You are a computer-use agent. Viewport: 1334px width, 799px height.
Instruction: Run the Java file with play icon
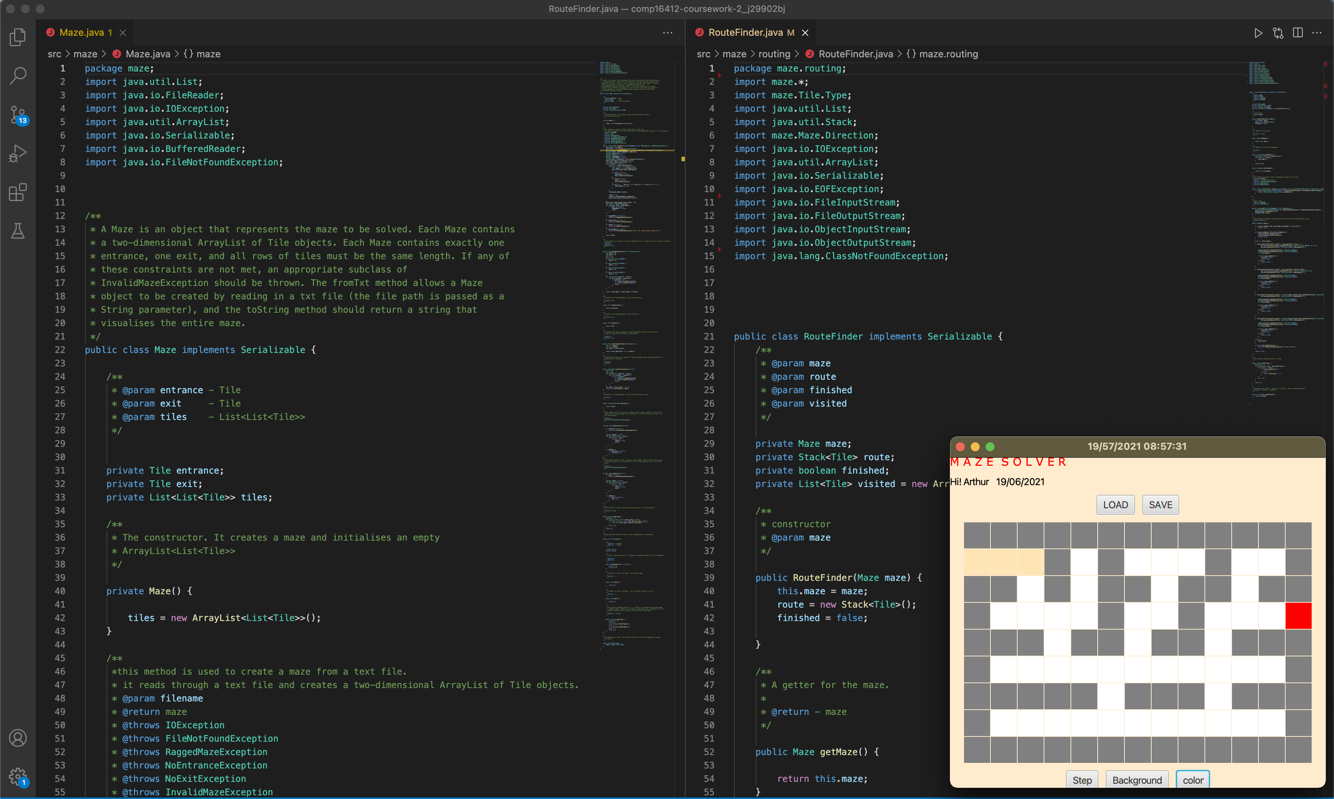point(1258,33)
